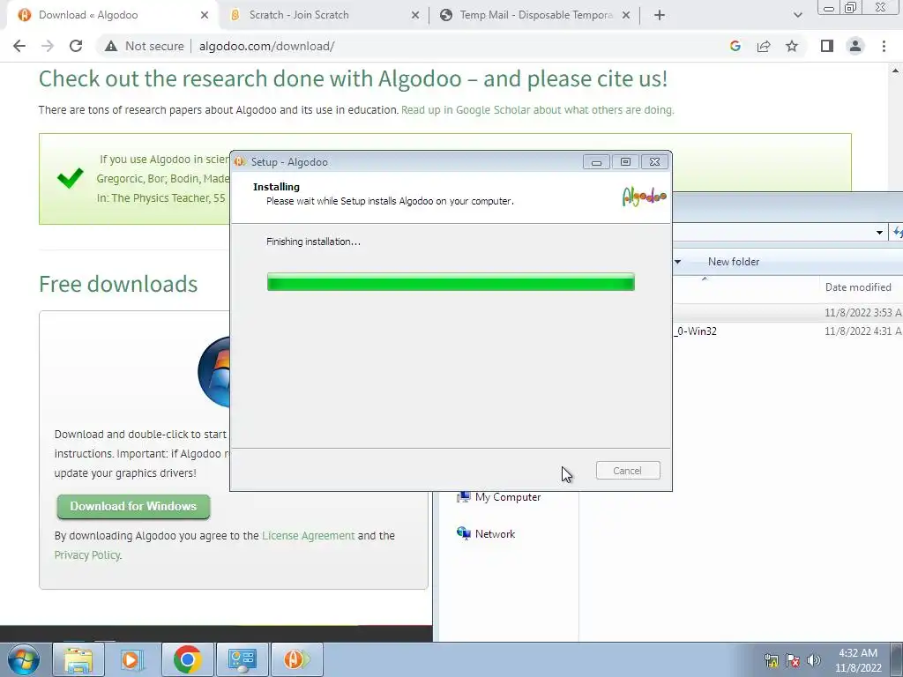Viewport: 903px width, 677px height.
Task: Open Chrome tab search dropdown
Action: click(797, 16)
